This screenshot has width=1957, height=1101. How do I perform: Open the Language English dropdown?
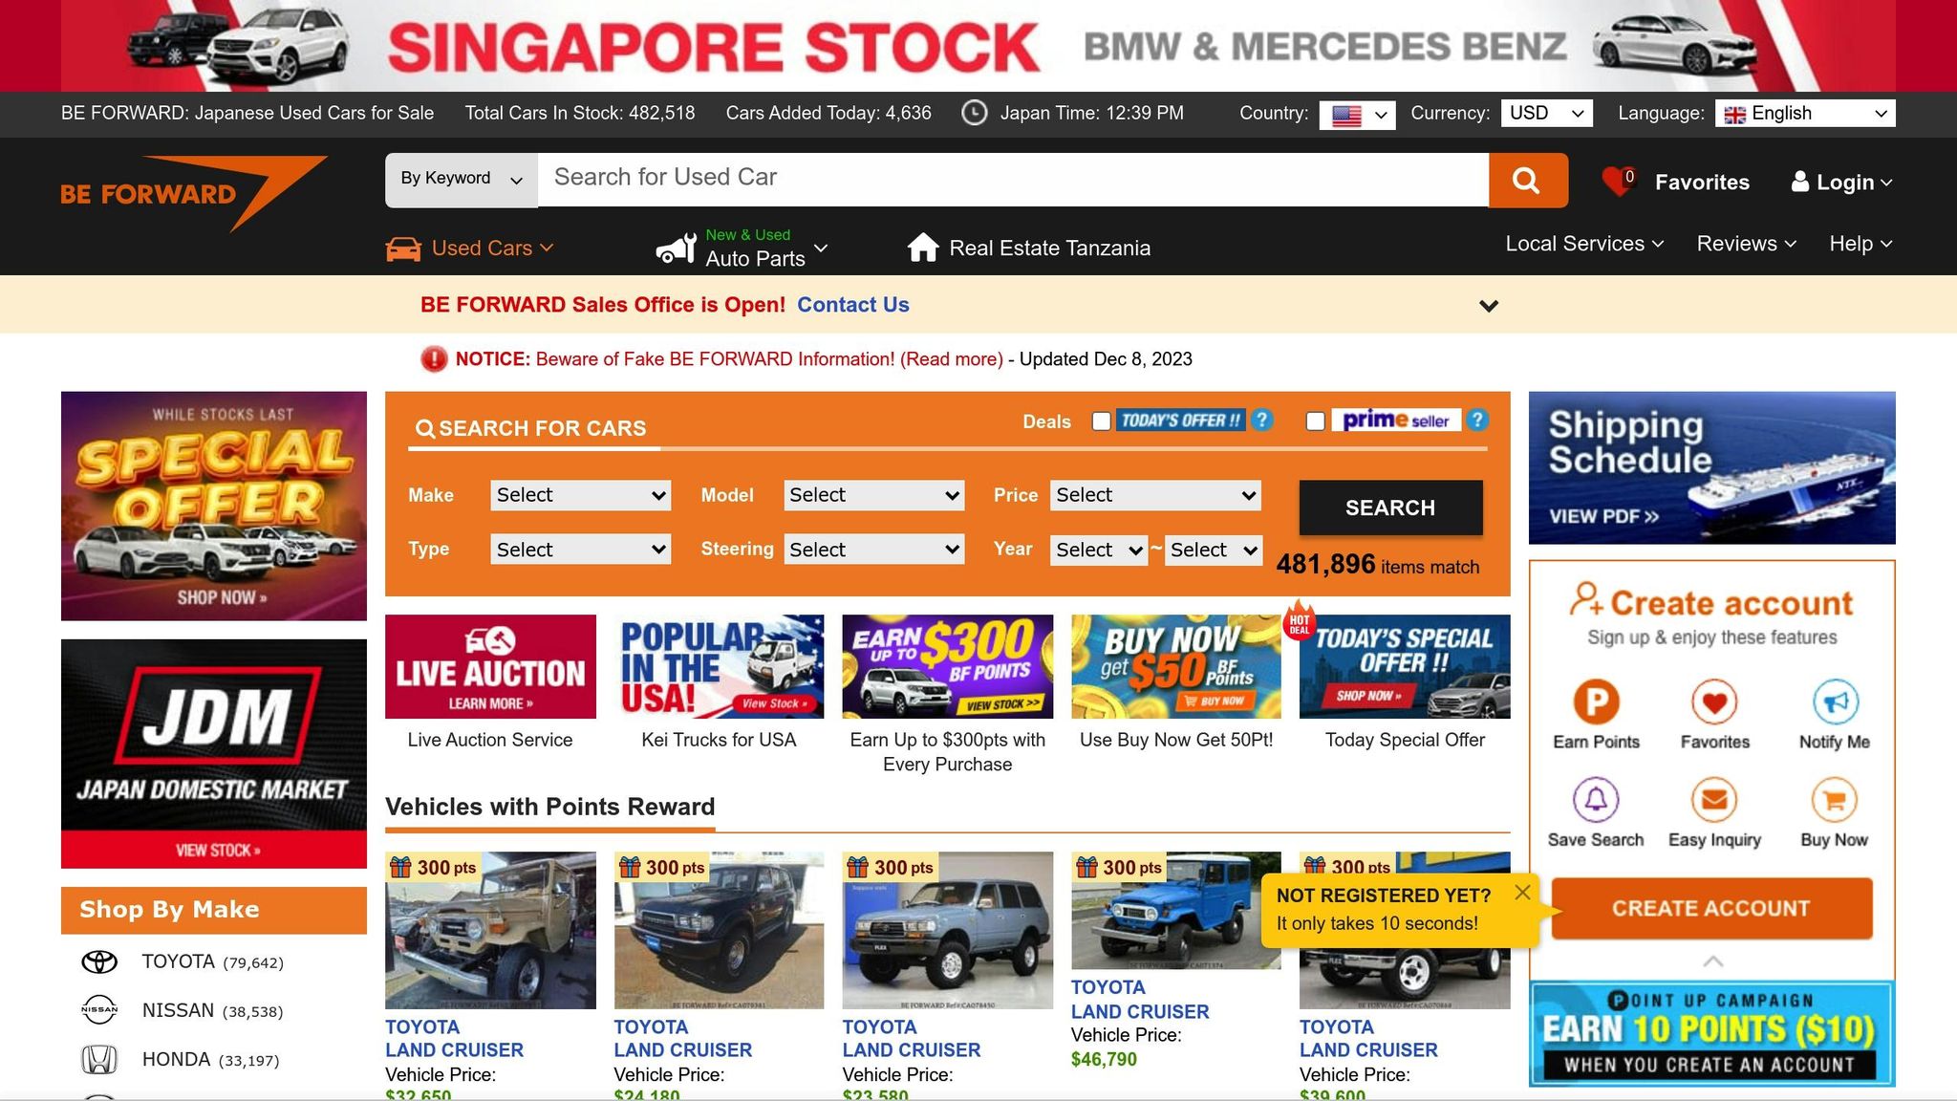coord(1805,113)
